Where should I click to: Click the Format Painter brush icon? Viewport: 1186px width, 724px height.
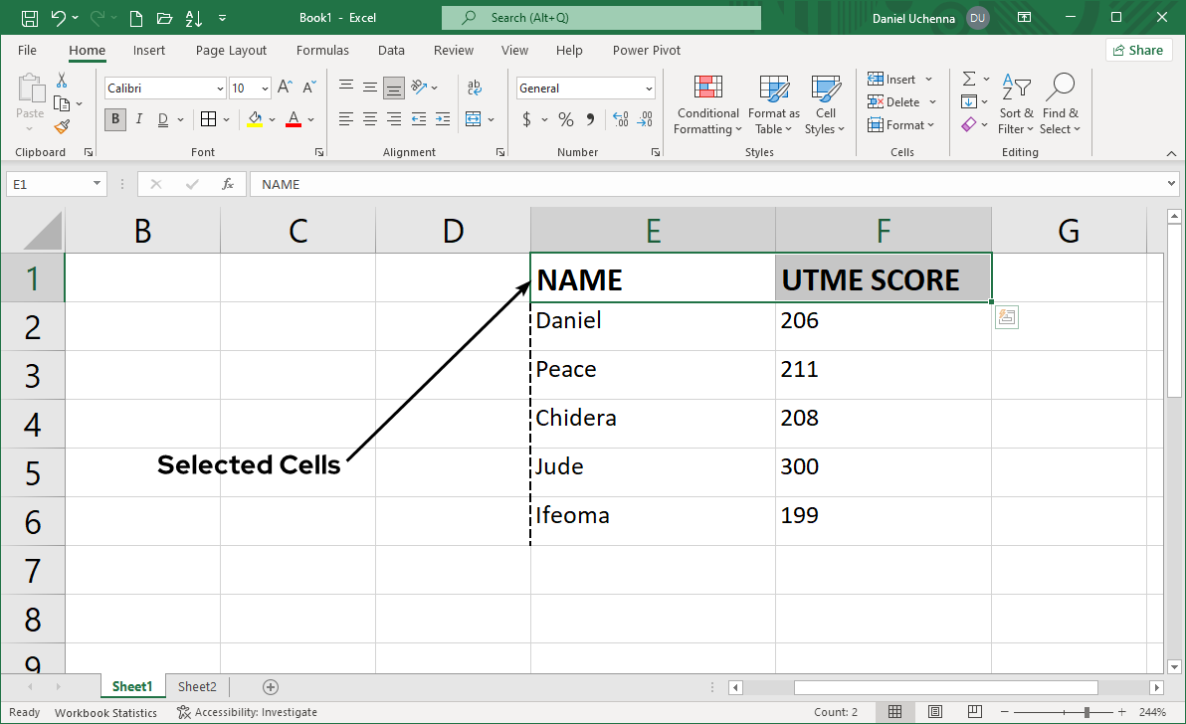[62, 126]
